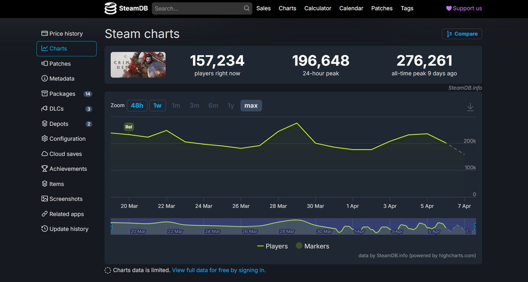
Task: Click the Related apps link icon
Action: click(44, 214)
